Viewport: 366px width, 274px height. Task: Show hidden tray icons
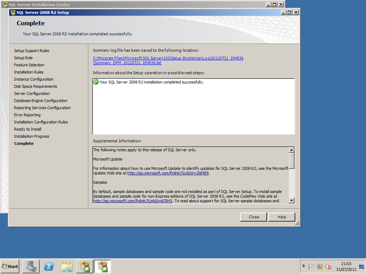[x=303, y=266]
